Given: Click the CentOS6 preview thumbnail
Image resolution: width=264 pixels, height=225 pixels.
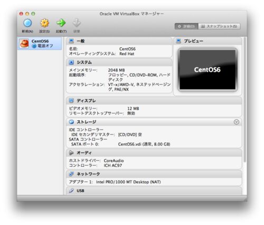Looking at the screenshot, I should tap(208, 69).
